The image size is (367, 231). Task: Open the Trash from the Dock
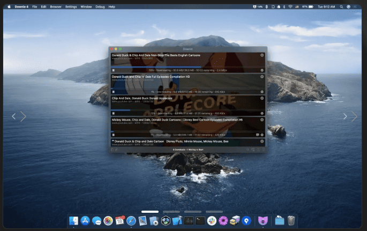click(x=291, y=221)
